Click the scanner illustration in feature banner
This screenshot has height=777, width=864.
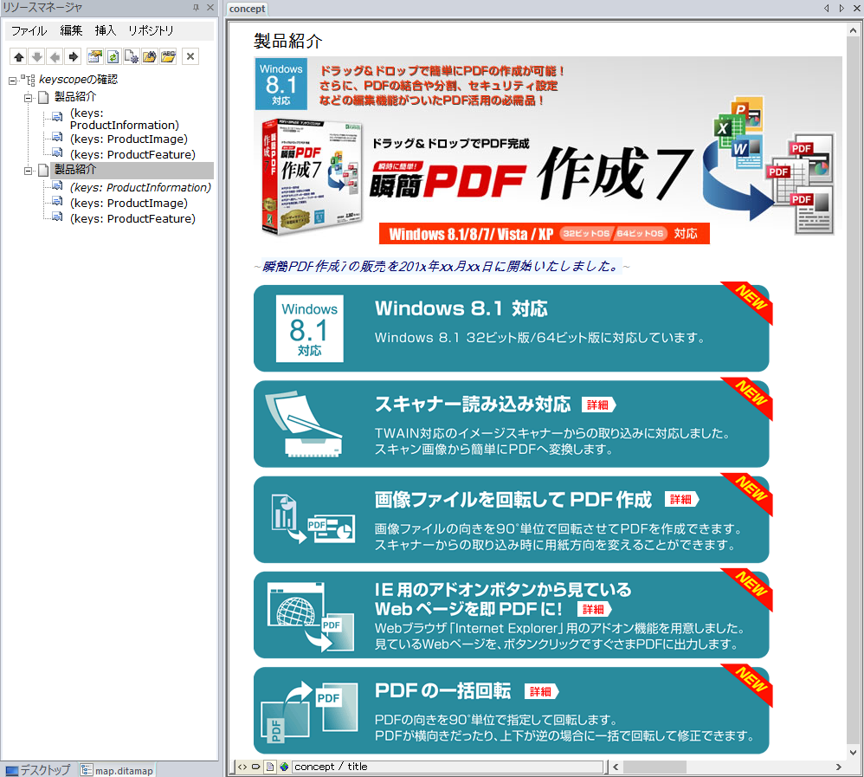tap(304, 424)
